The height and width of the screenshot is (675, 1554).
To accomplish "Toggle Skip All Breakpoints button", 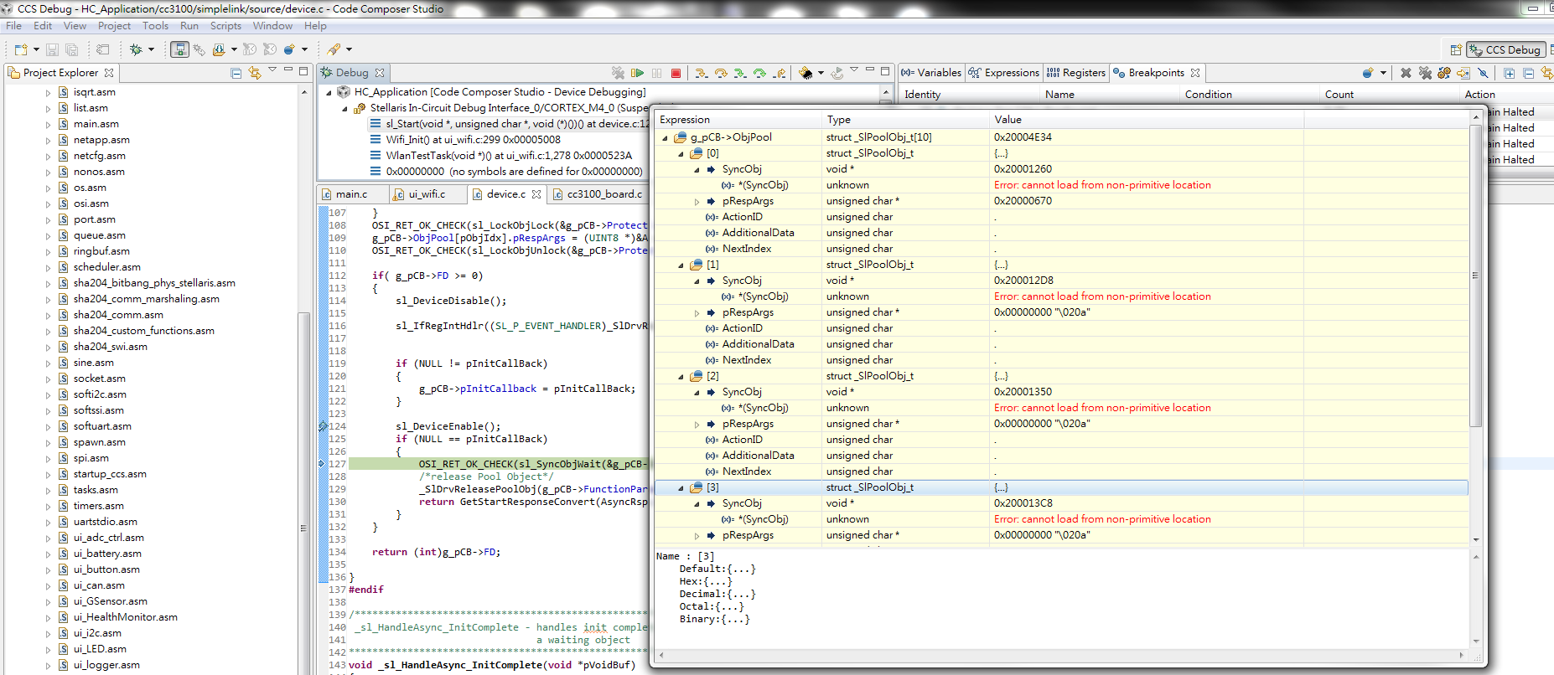I will pos(1483,73).
